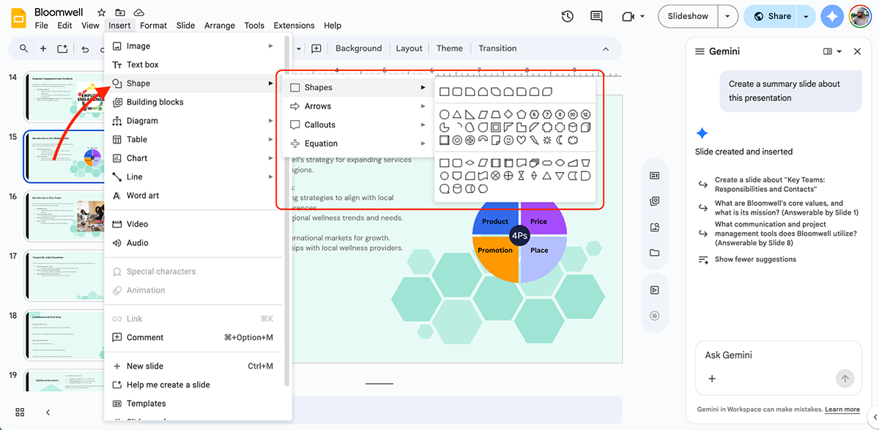Viewport: 879px width, 430px height.
Task: Open the Slideshow dropdown arrow
Action: 727,15
